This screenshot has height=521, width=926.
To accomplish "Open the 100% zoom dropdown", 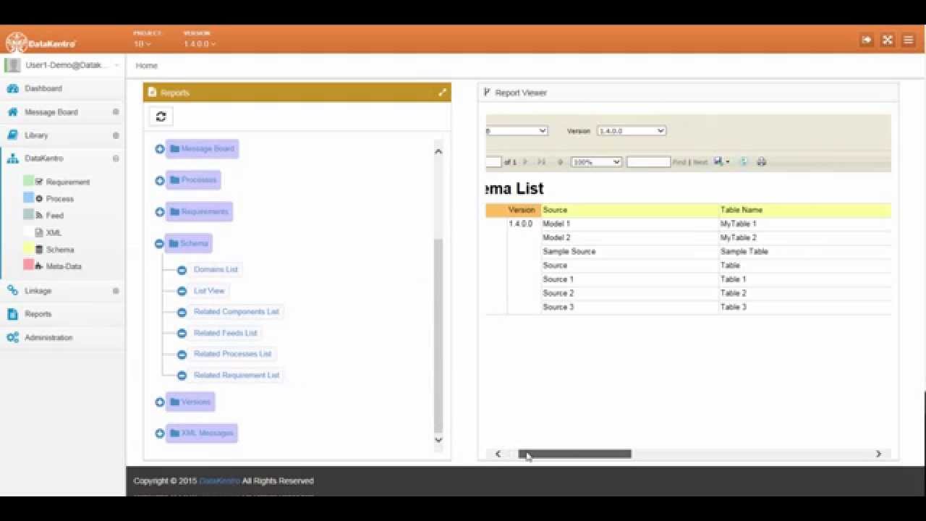I will (x=596, y=162).
